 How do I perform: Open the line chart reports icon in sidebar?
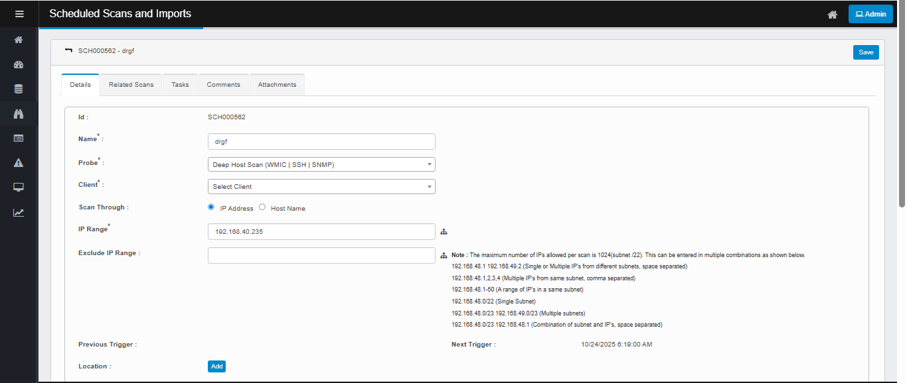pos(19,213)
